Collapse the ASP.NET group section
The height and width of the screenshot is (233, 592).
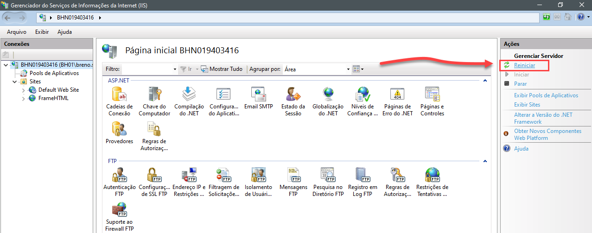485,81
